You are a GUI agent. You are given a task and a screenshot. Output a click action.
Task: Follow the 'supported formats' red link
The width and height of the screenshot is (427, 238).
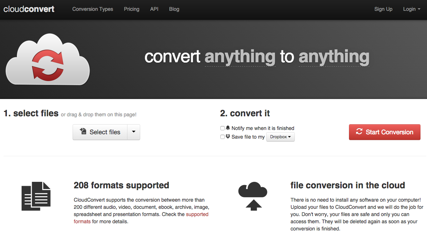coord(197,214)
